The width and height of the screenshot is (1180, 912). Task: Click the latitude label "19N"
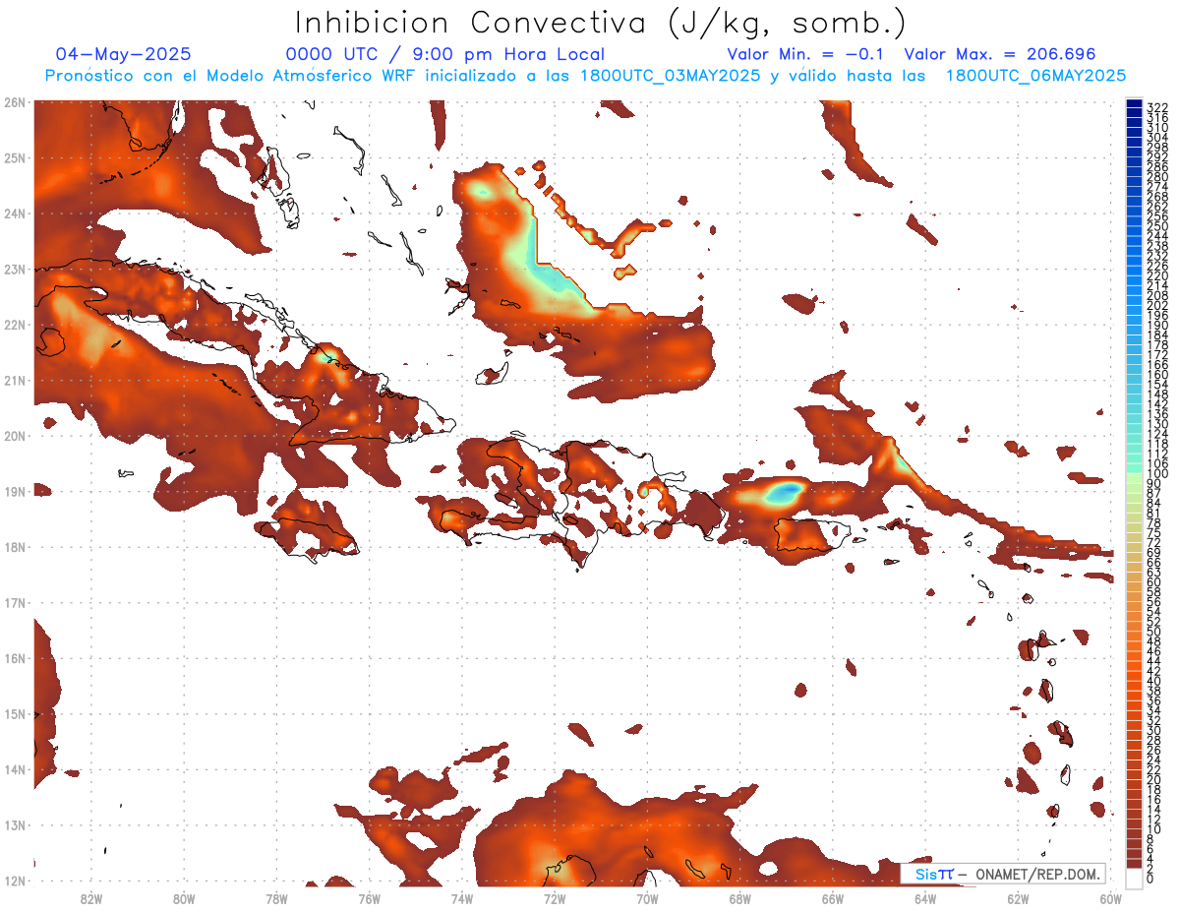(x=15, y=491)
